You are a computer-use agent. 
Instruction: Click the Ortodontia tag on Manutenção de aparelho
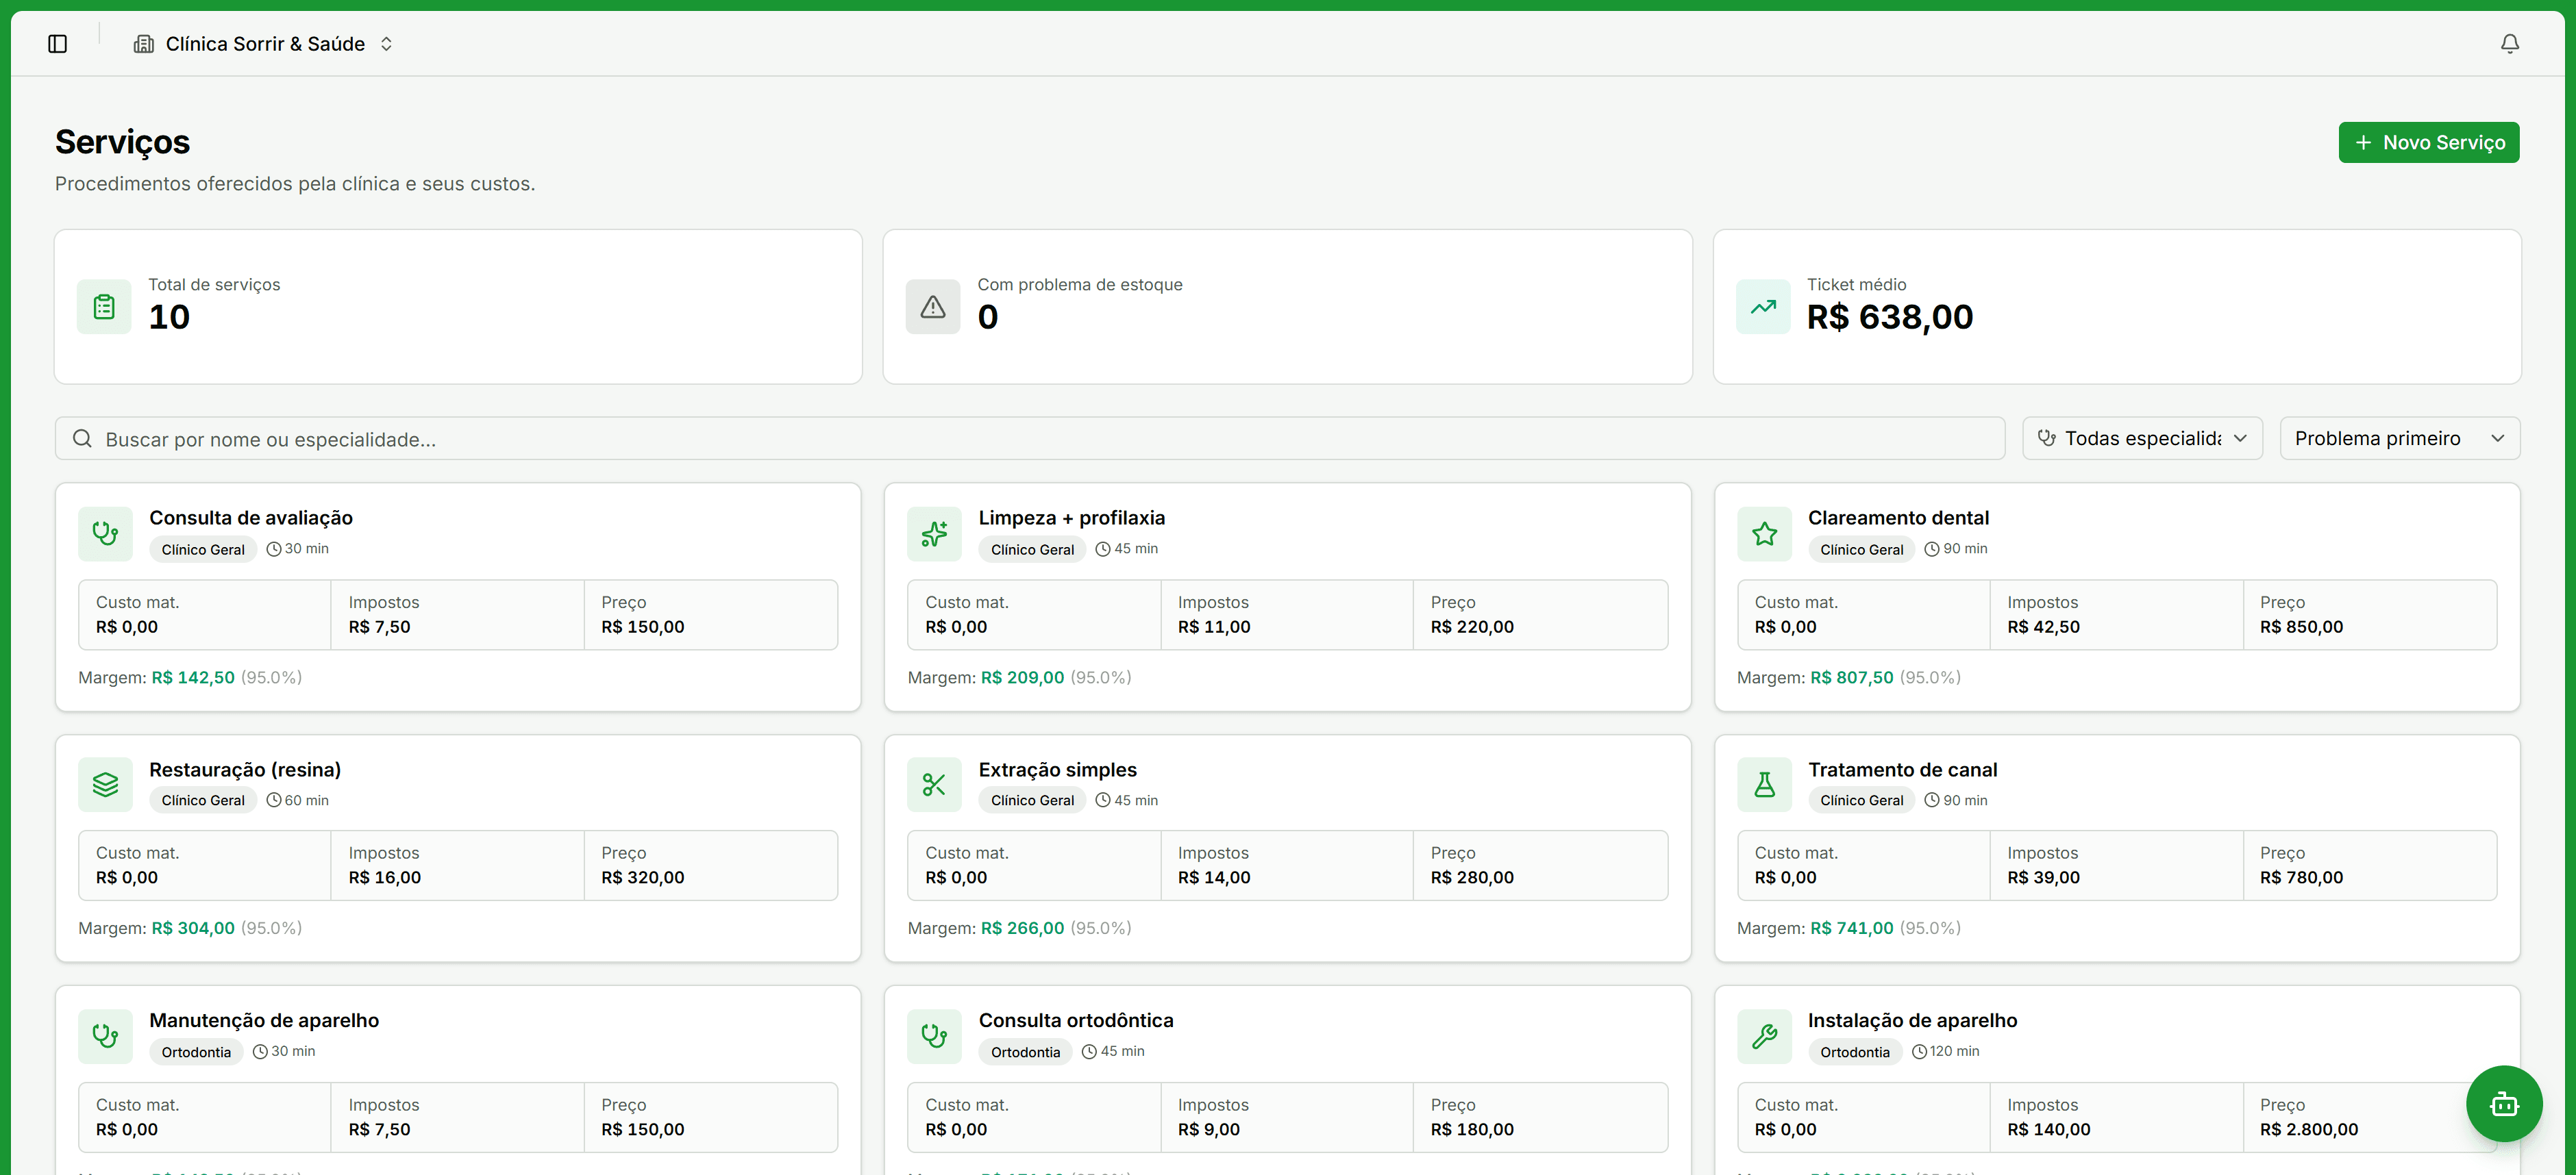(196, 1052)
